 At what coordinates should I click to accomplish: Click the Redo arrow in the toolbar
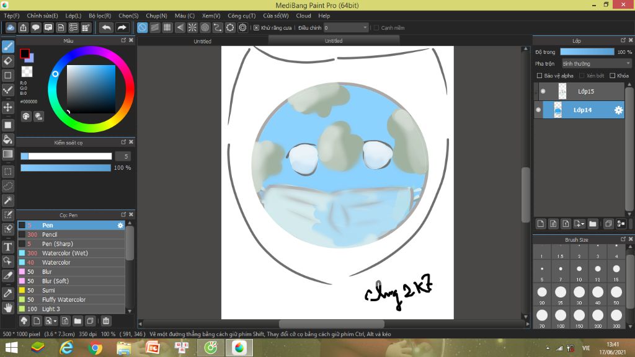[122, 27]
